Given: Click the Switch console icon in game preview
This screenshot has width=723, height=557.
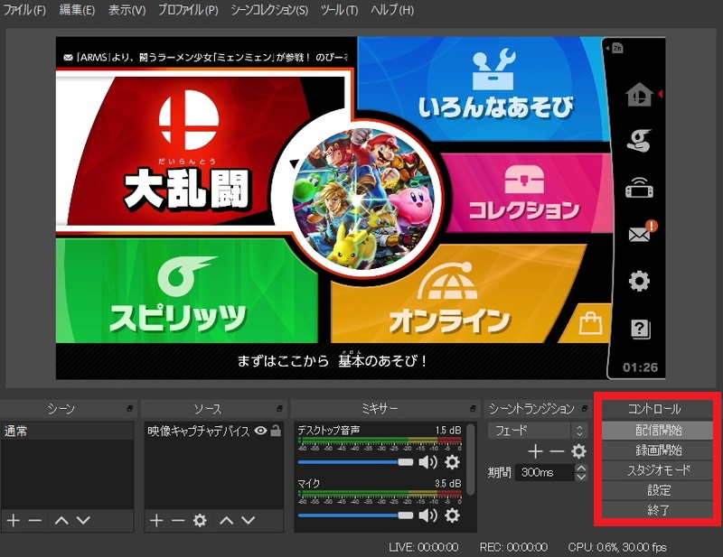Looking at the screenshot, I should click(x=639, y=189).
